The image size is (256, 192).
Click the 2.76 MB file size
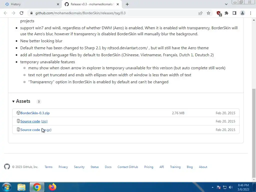coord(178,113)
